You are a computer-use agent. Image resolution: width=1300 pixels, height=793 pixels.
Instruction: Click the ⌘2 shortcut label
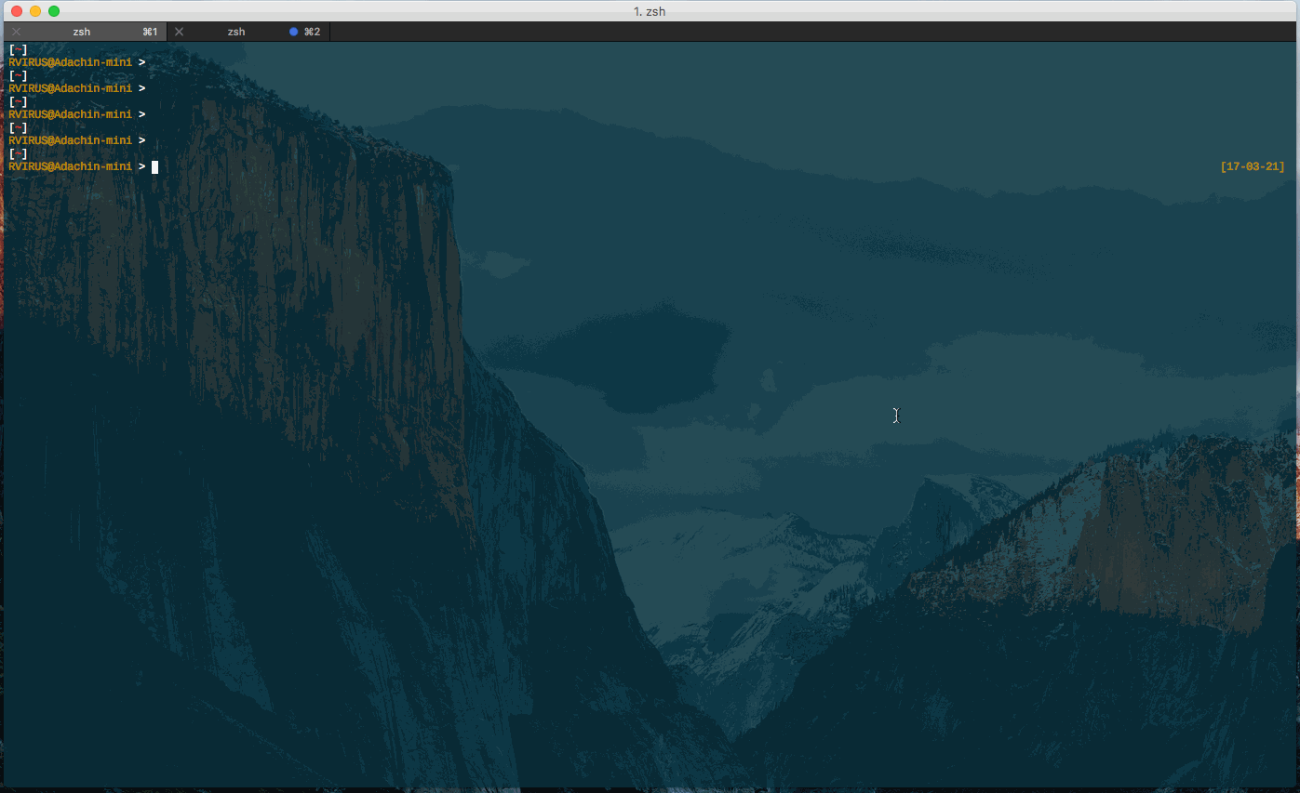[x=312, y=32]
